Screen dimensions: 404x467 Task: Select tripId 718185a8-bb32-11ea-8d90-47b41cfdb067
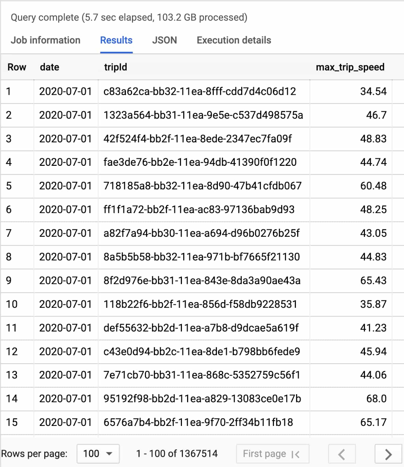coord(202,186)
